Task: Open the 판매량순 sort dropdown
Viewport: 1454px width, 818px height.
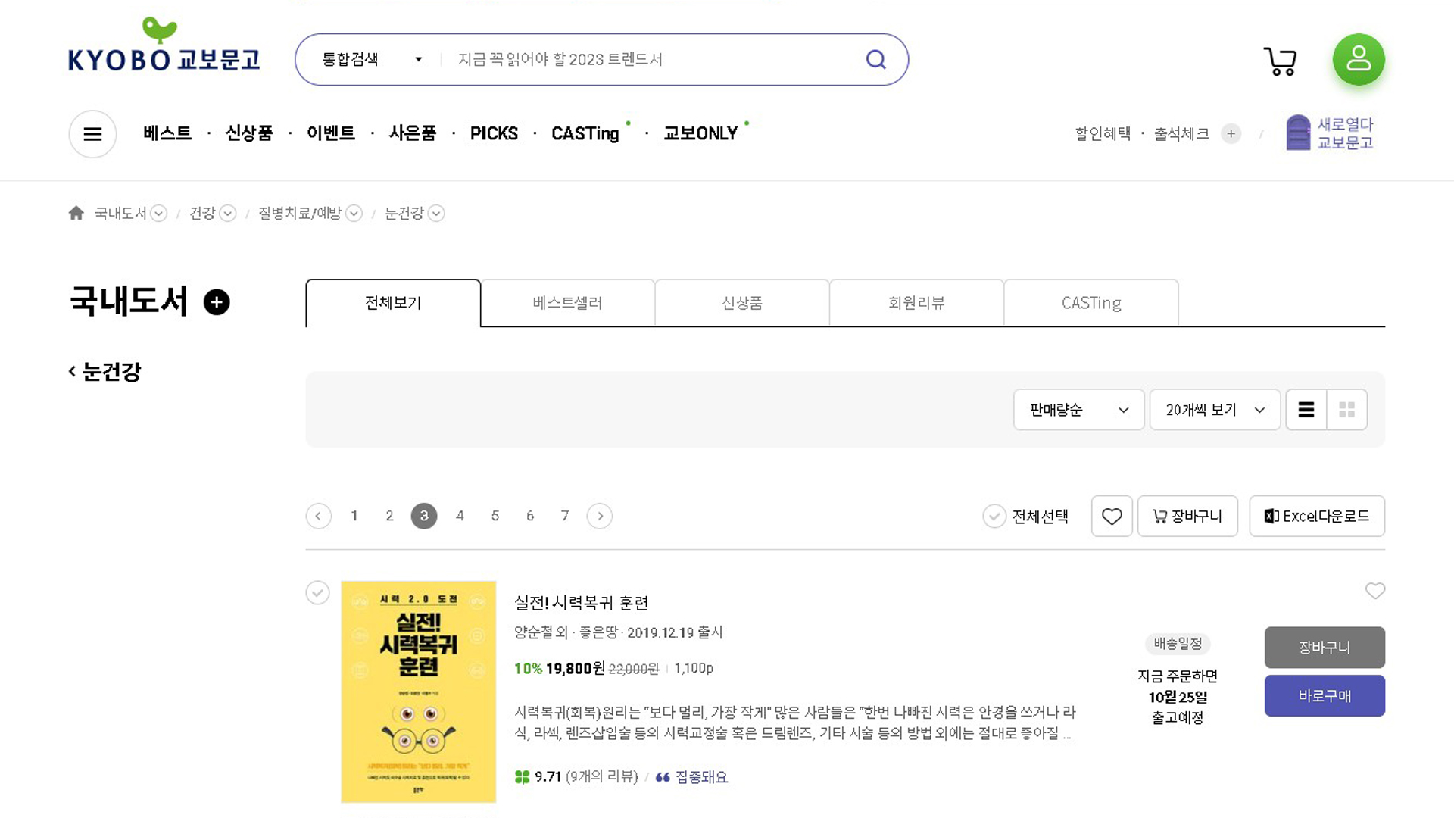Action: [x=1078, y=410]
